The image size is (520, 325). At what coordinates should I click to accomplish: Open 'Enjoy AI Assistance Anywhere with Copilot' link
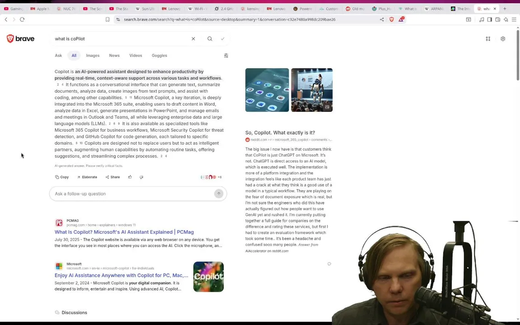click(x=121, y=275)
